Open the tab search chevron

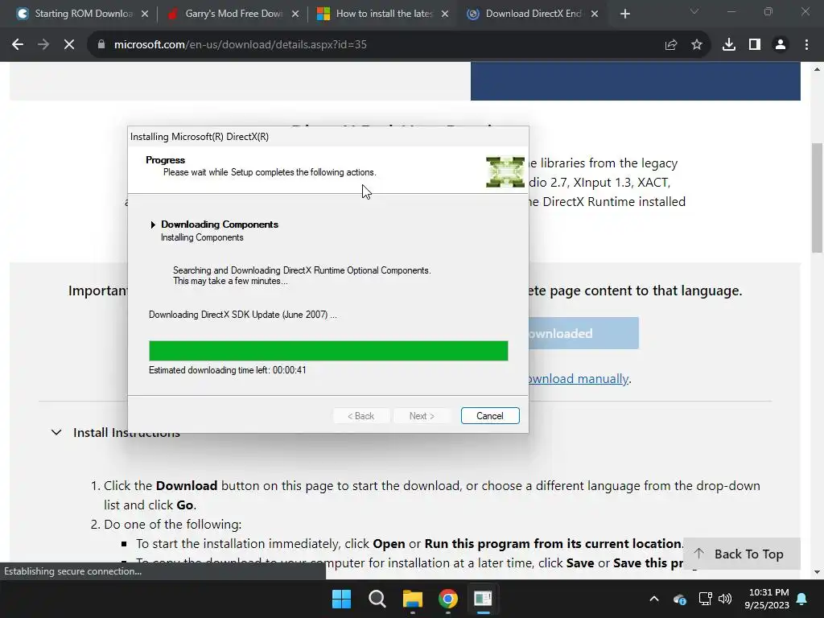[x=694, y=11]
